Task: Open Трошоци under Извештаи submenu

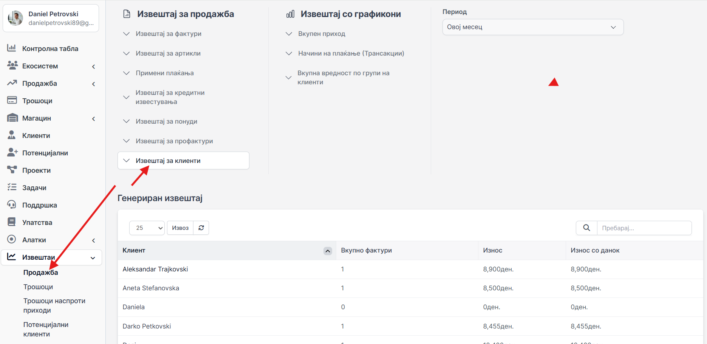Action: 38,287
